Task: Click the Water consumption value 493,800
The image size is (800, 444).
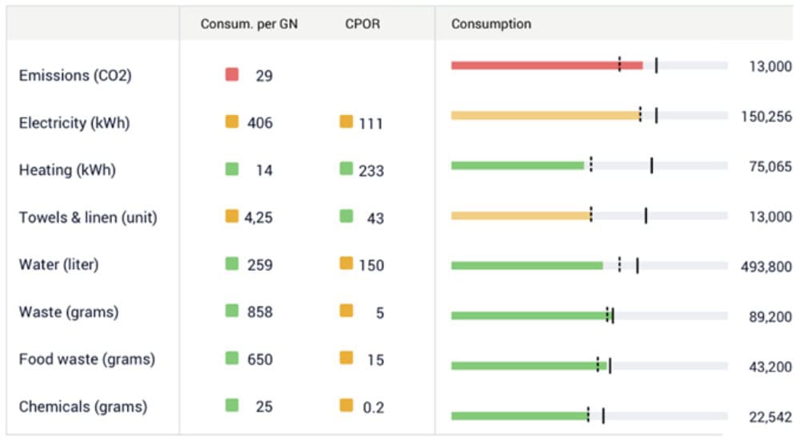Action: point(766,266)
